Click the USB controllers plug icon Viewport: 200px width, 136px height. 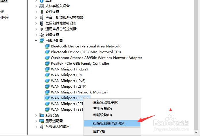[x=41, y=29]
